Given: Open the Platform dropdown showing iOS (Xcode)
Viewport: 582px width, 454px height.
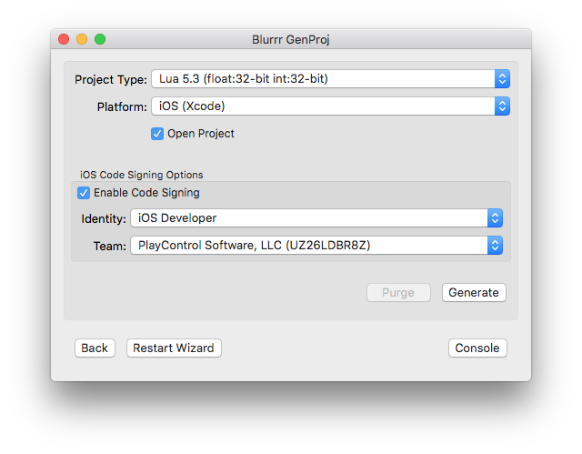Looking at the screenshot, I should tap(329, 106).
